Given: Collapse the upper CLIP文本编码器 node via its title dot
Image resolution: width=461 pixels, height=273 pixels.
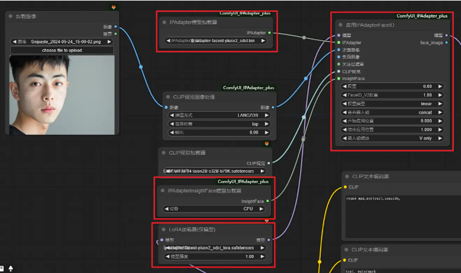Looking at the screenshot, I should click(x=347, y=176).
